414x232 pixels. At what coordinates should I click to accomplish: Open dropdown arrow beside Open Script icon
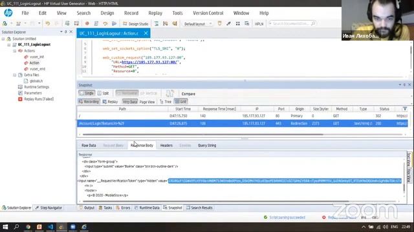pos(25,24)
